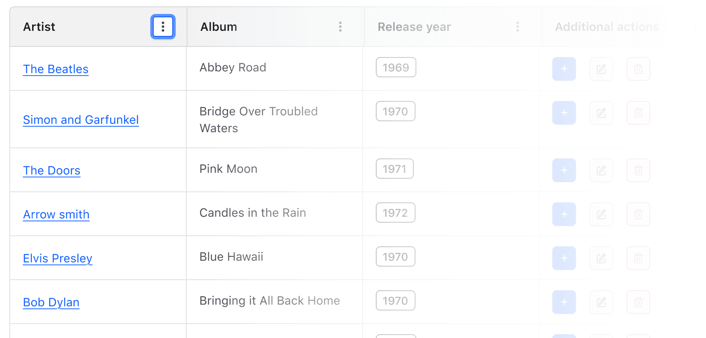The height and width of the screenshot is (338, 706).
Task: Open the Bob Dylan link
Action: [x=51, y=302]
